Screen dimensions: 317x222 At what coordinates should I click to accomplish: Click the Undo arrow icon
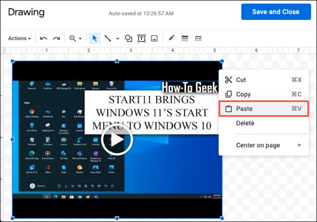coord(43,39)
